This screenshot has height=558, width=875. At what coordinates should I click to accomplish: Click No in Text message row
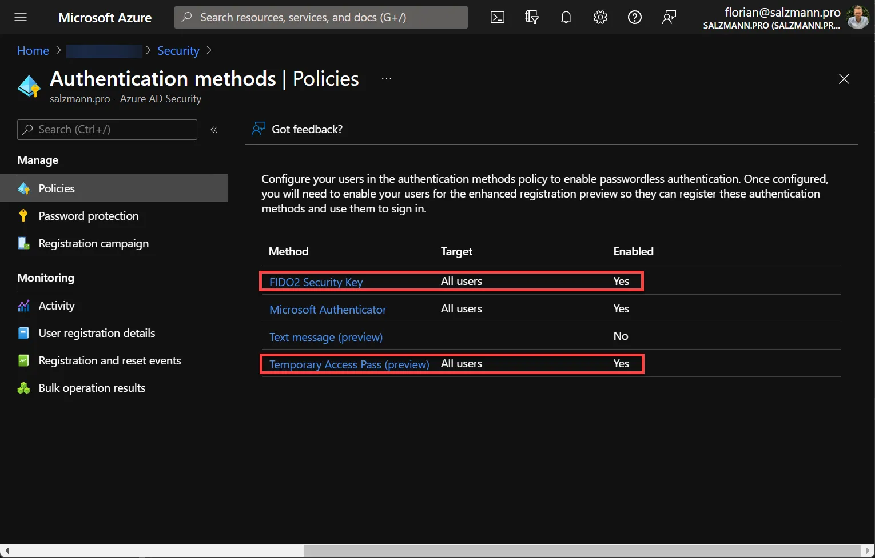pos(621,336)
